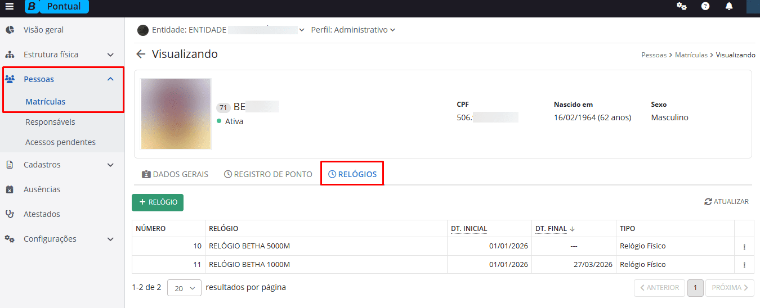Click the Matrículas breadcrumb link
The height and width of the screenshot is (308, 760).
(x=691, y=55)
